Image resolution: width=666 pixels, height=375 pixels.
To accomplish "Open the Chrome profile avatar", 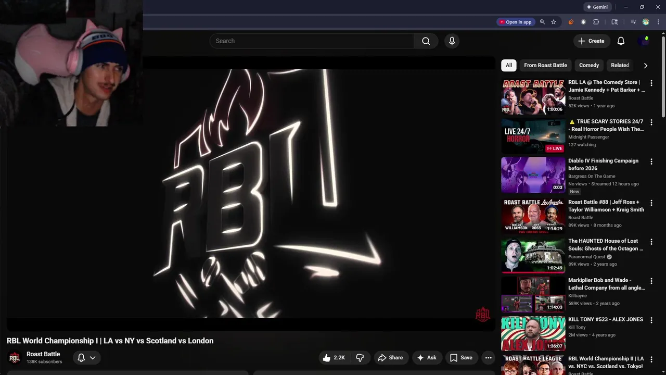I will [x=646, y=22].
